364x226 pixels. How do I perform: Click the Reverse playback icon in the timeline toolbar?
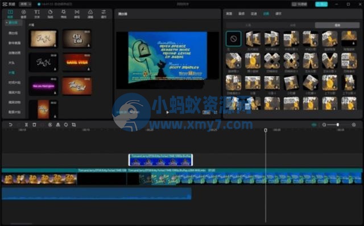(x=50, y=125)
